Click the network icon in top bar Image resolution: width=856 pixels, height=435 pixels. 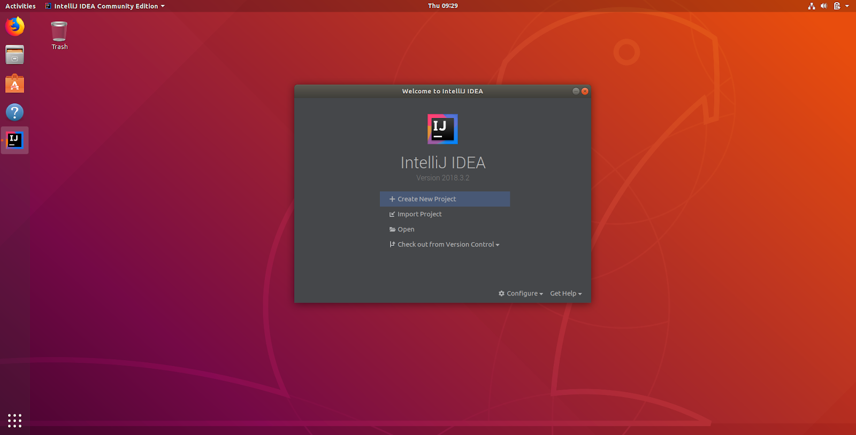(812, 6)
